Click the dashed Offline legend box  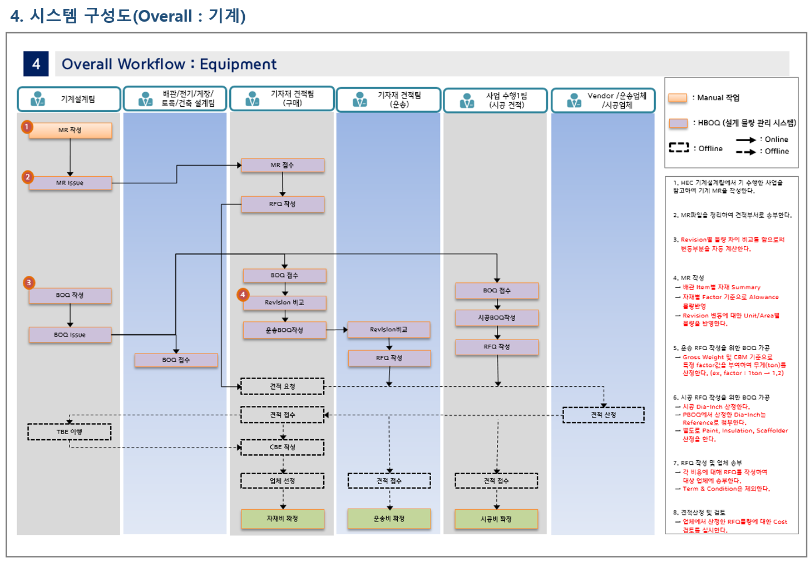pyautogui.click(x=679, y=148)
